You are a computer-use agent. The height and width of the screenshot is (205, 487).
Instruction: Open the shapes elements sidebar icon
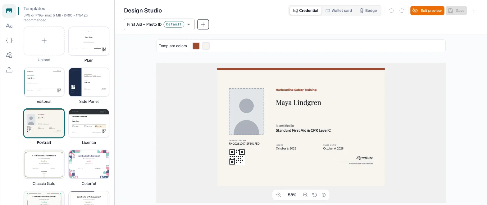(9, 55)
